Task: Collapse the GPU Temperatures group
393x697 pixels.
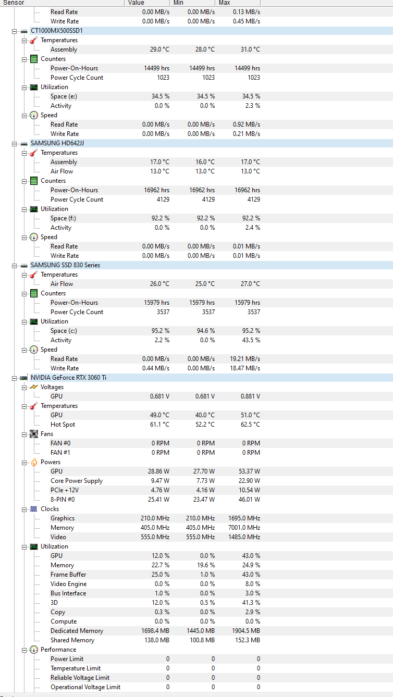Action: click(x=24, y=406)
